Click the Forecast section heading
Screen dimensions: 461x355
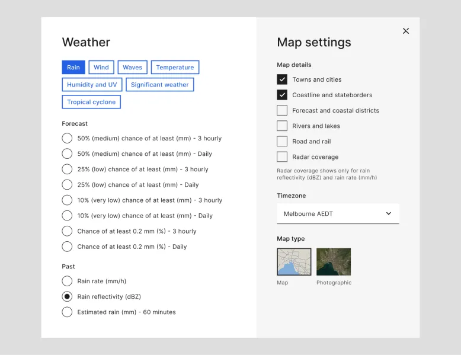pos(75,123)
